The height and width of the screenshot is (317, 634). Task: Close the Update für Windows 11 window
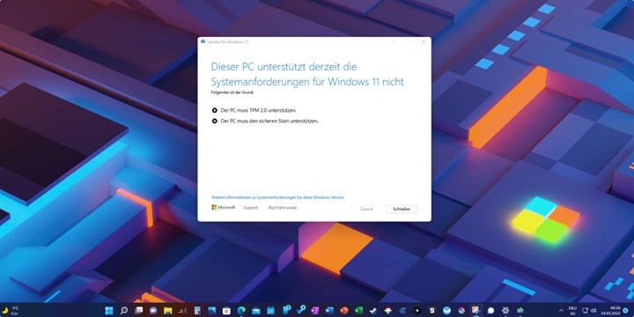tap(424, 41)
